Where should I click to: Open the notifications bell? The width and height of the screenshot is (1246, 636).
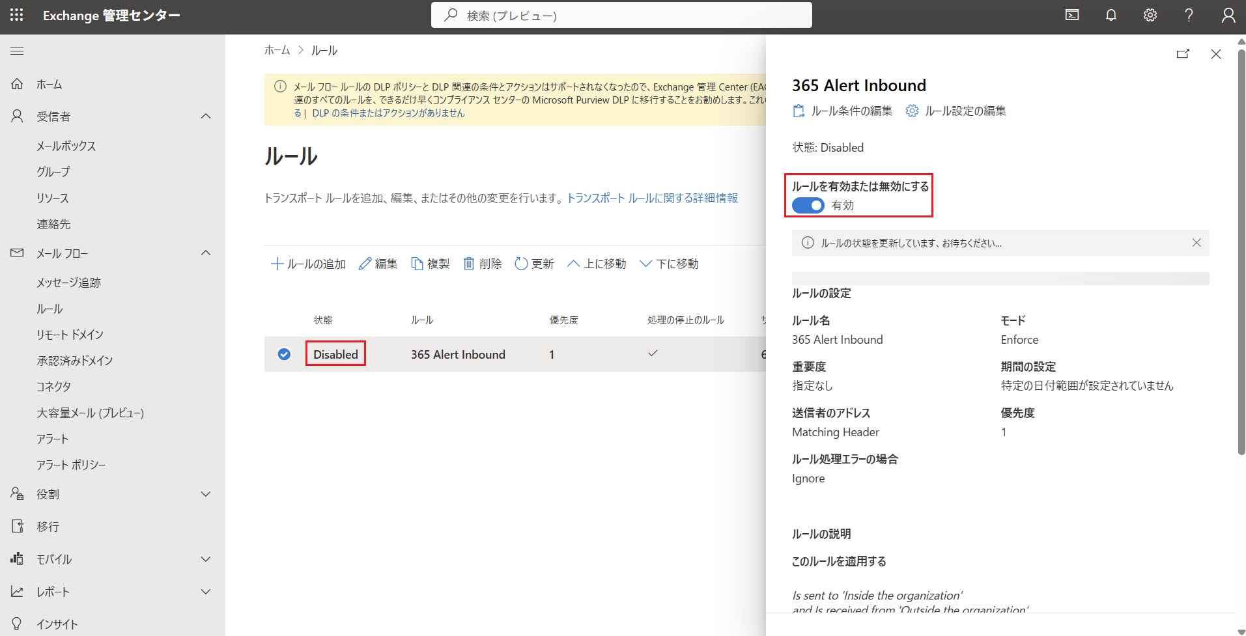click(x=1111, y=15)
